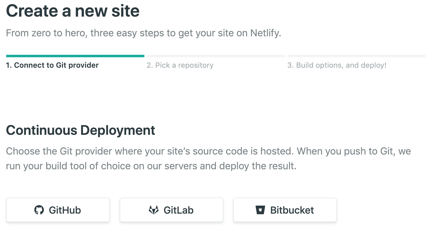Select GitLab as the Git provider
Screen dimensions: 430x229
[172, 210]
